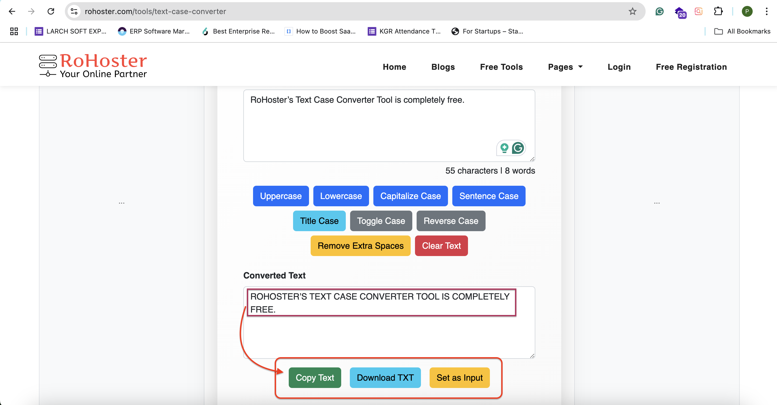Open the apps grid icon in bookmarks bar
The height and width of the screenshot is (405, 777).
coord(14,31)
